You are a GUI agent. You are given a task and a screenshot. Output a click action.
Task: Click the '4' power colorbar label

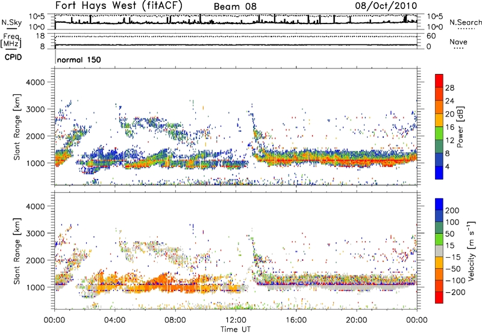click(x=448, y=167)
